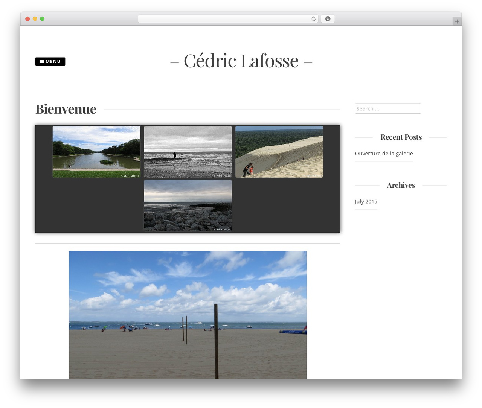Screen dimensions: 482x408
Task: Focus the Search input field
Action: click(388, 108)
